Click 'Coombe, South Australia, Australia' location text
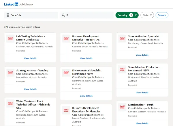 (x=90, y=47)
